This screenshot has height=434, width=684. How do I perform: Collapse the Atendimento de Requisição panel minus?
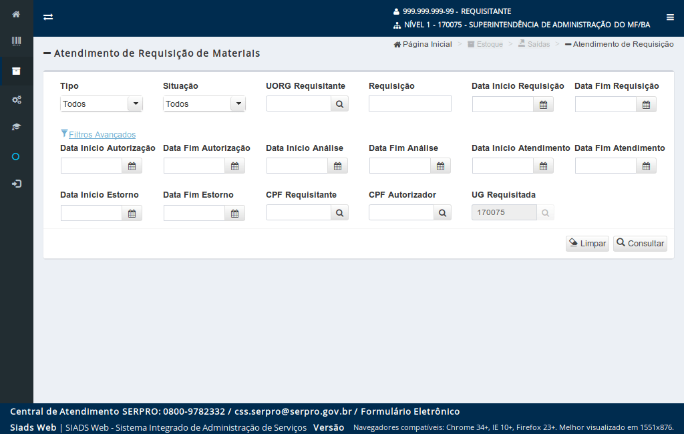[x=47, y=53]
